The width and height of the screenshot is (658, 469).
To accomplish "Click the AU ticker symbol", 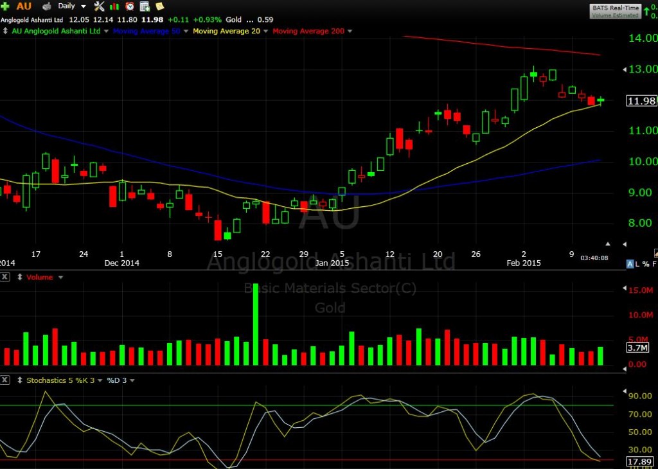I will [x=24, y=6].
